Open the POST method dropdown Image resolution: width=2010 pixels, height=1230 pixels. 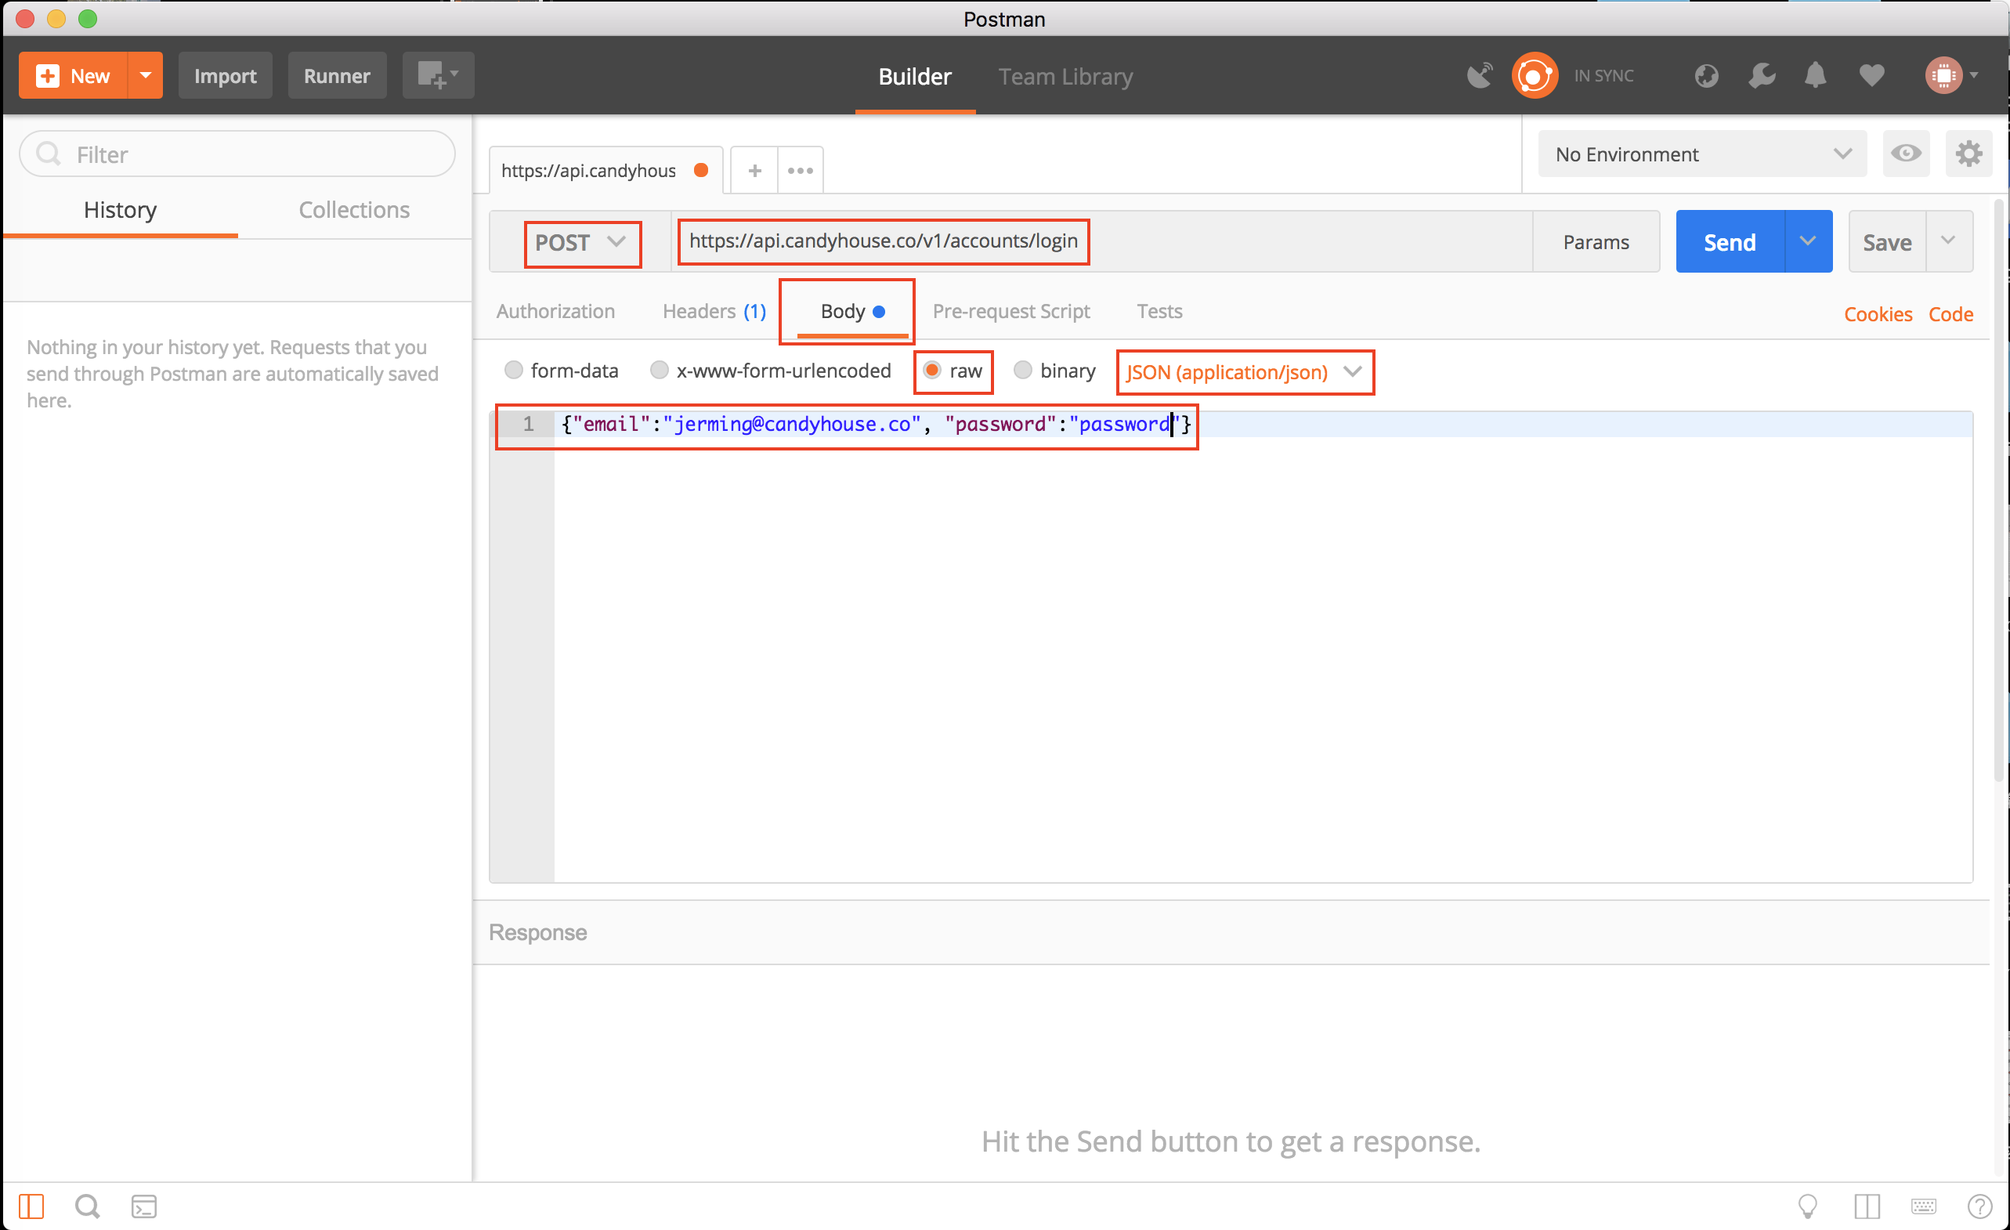click(582, 243)
